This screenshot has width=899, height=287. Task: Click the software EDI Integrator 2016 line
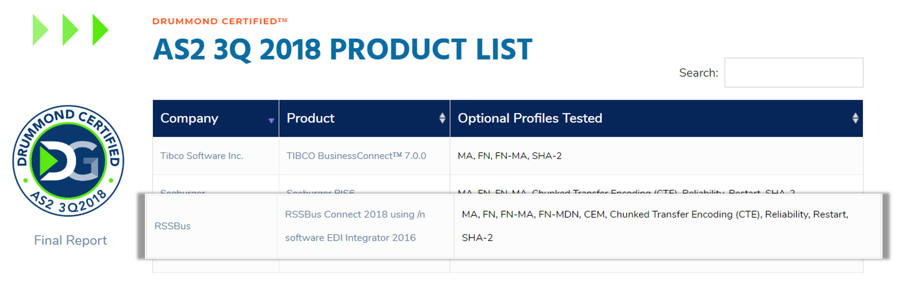pos(350,238)
